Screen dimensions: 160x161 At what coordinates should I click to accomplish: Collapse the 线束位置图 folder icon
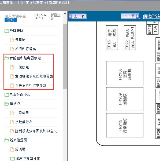pos(6,140)
